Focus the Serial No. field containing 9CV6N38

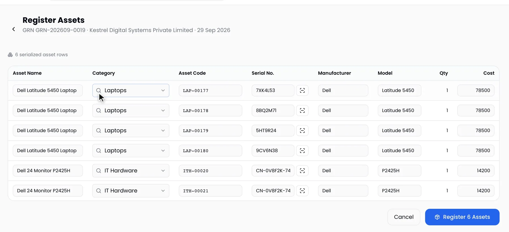point(273,151)
